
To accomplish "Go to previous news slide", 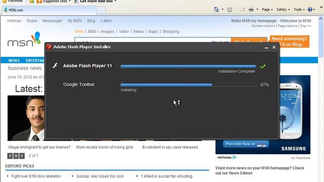I will [10, 156].
